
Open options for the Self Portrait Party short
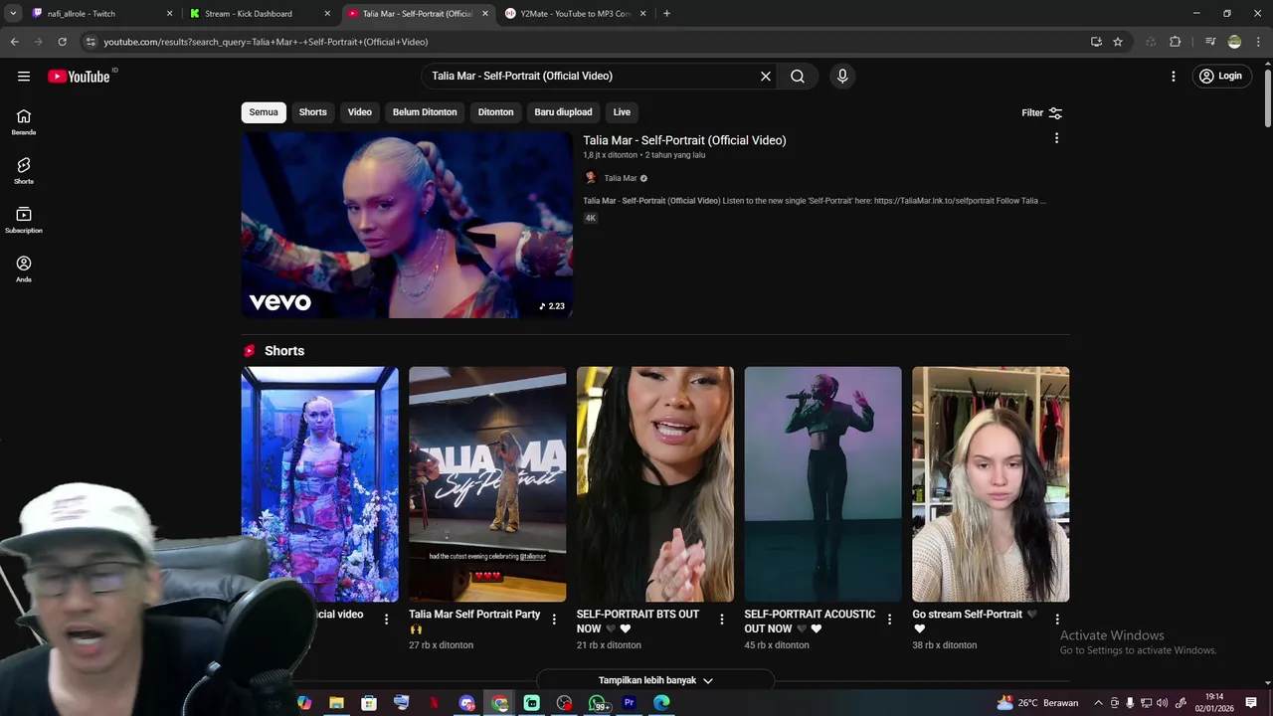pyautogui.click(x=554, y=619)
